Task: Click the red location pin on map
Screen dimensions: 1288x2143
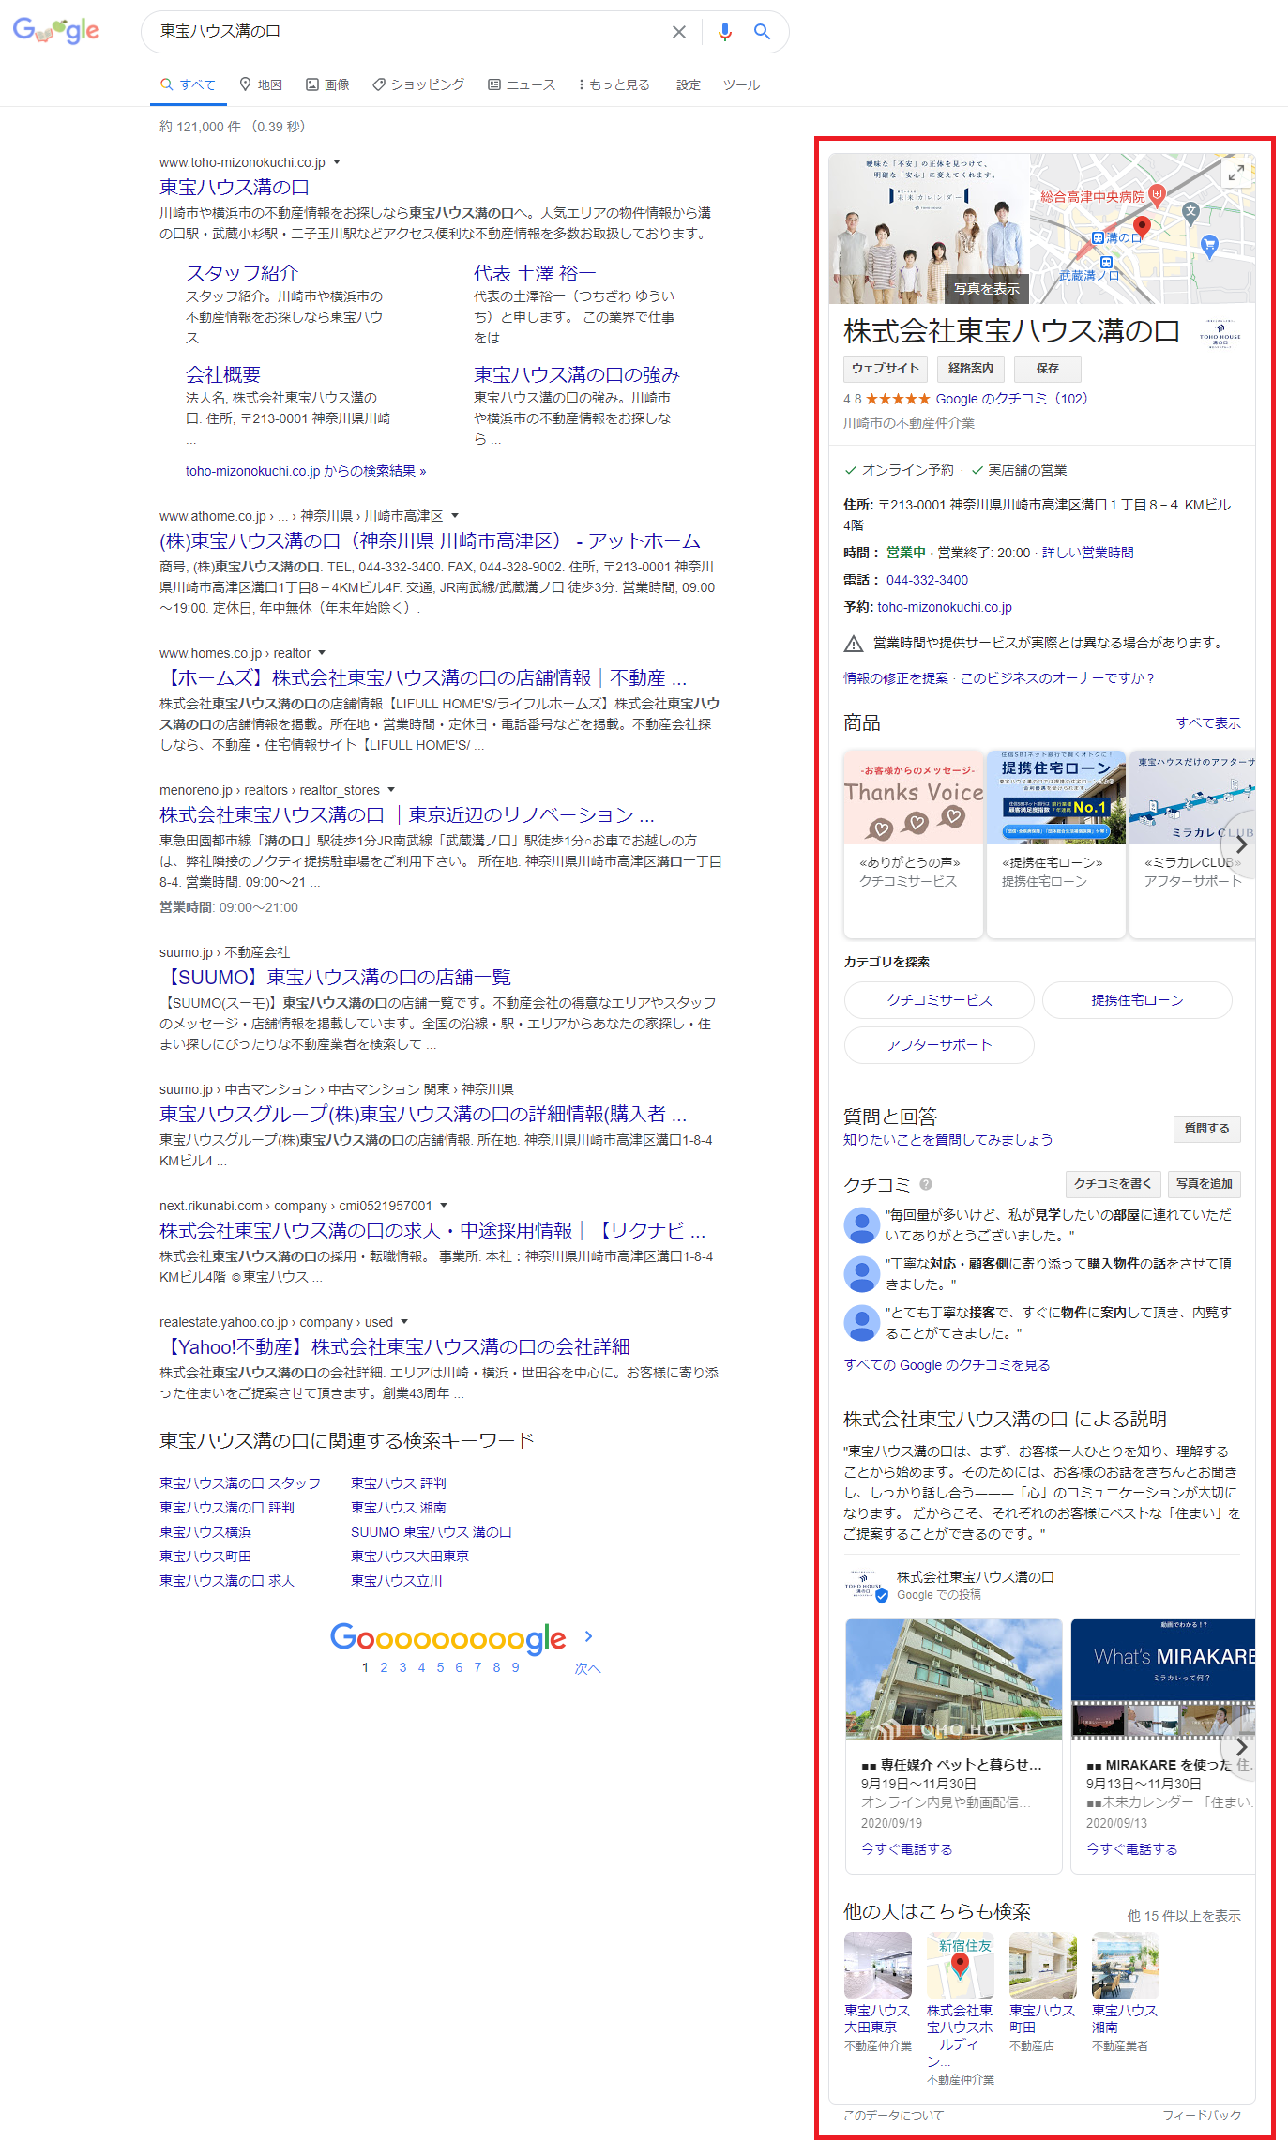Action: click(1142, 226)
